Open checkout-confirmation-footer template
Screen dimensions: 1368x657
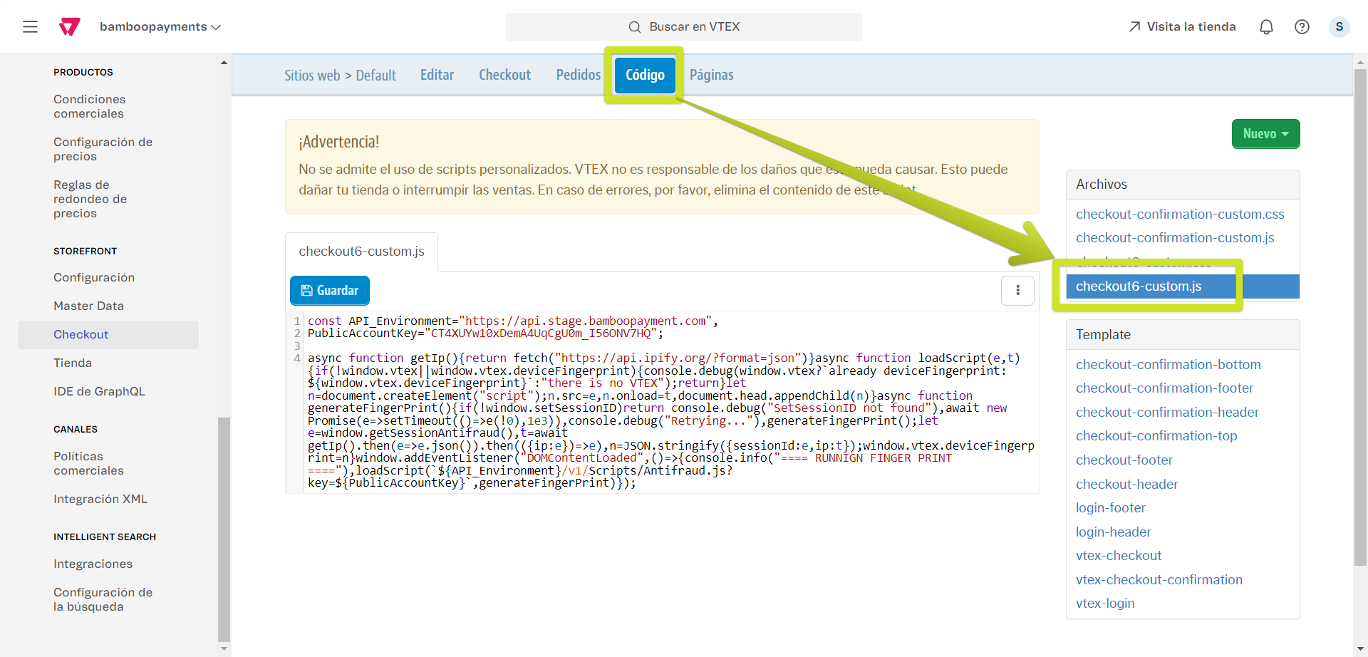click(1164, 388)
